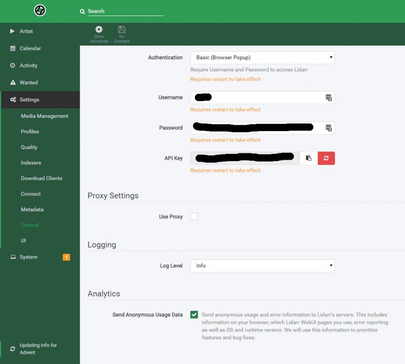Screen dimensions: 405x364
Task: Click 'Updating Info for Advent' status text
Action: 38,349
